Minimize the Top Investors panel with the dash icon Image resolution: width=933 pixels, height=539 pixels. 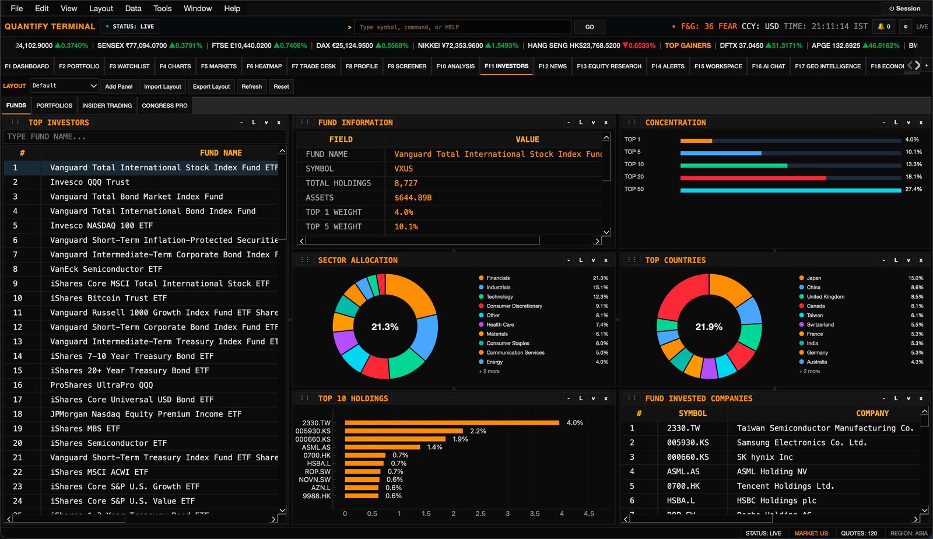pyautogui.click(x=241, y=123)
